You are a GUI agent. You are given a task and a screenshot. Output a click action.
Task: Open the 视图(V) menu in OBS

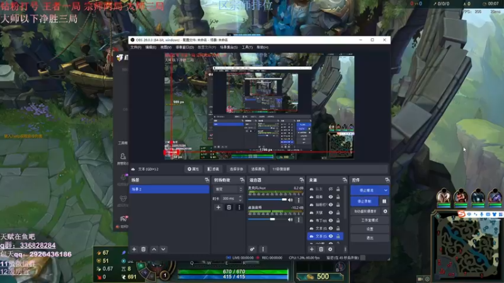(x=166, y=47)
